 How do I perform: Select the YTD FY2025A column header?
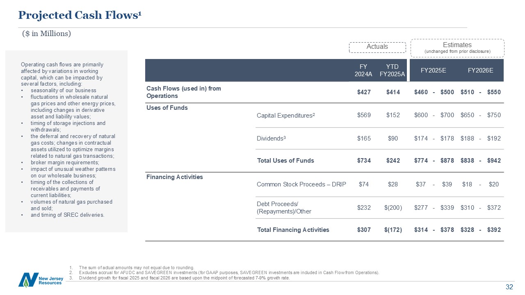pyautogui.click(x=393, y=70)
